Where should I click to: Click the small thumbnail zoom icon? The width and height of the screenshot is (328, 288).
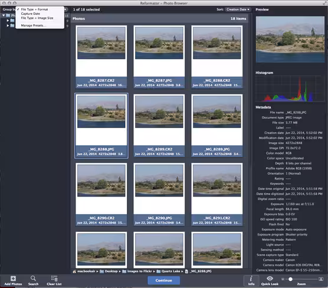click(283, 279)
